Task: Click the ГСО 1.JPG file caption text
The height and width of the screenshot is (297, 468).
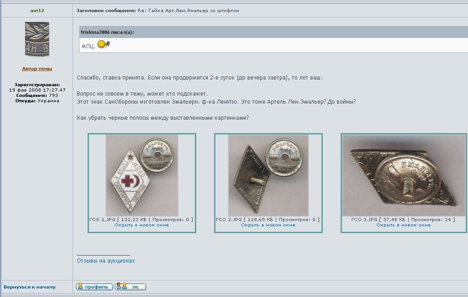Action: [x=142, y=220]
